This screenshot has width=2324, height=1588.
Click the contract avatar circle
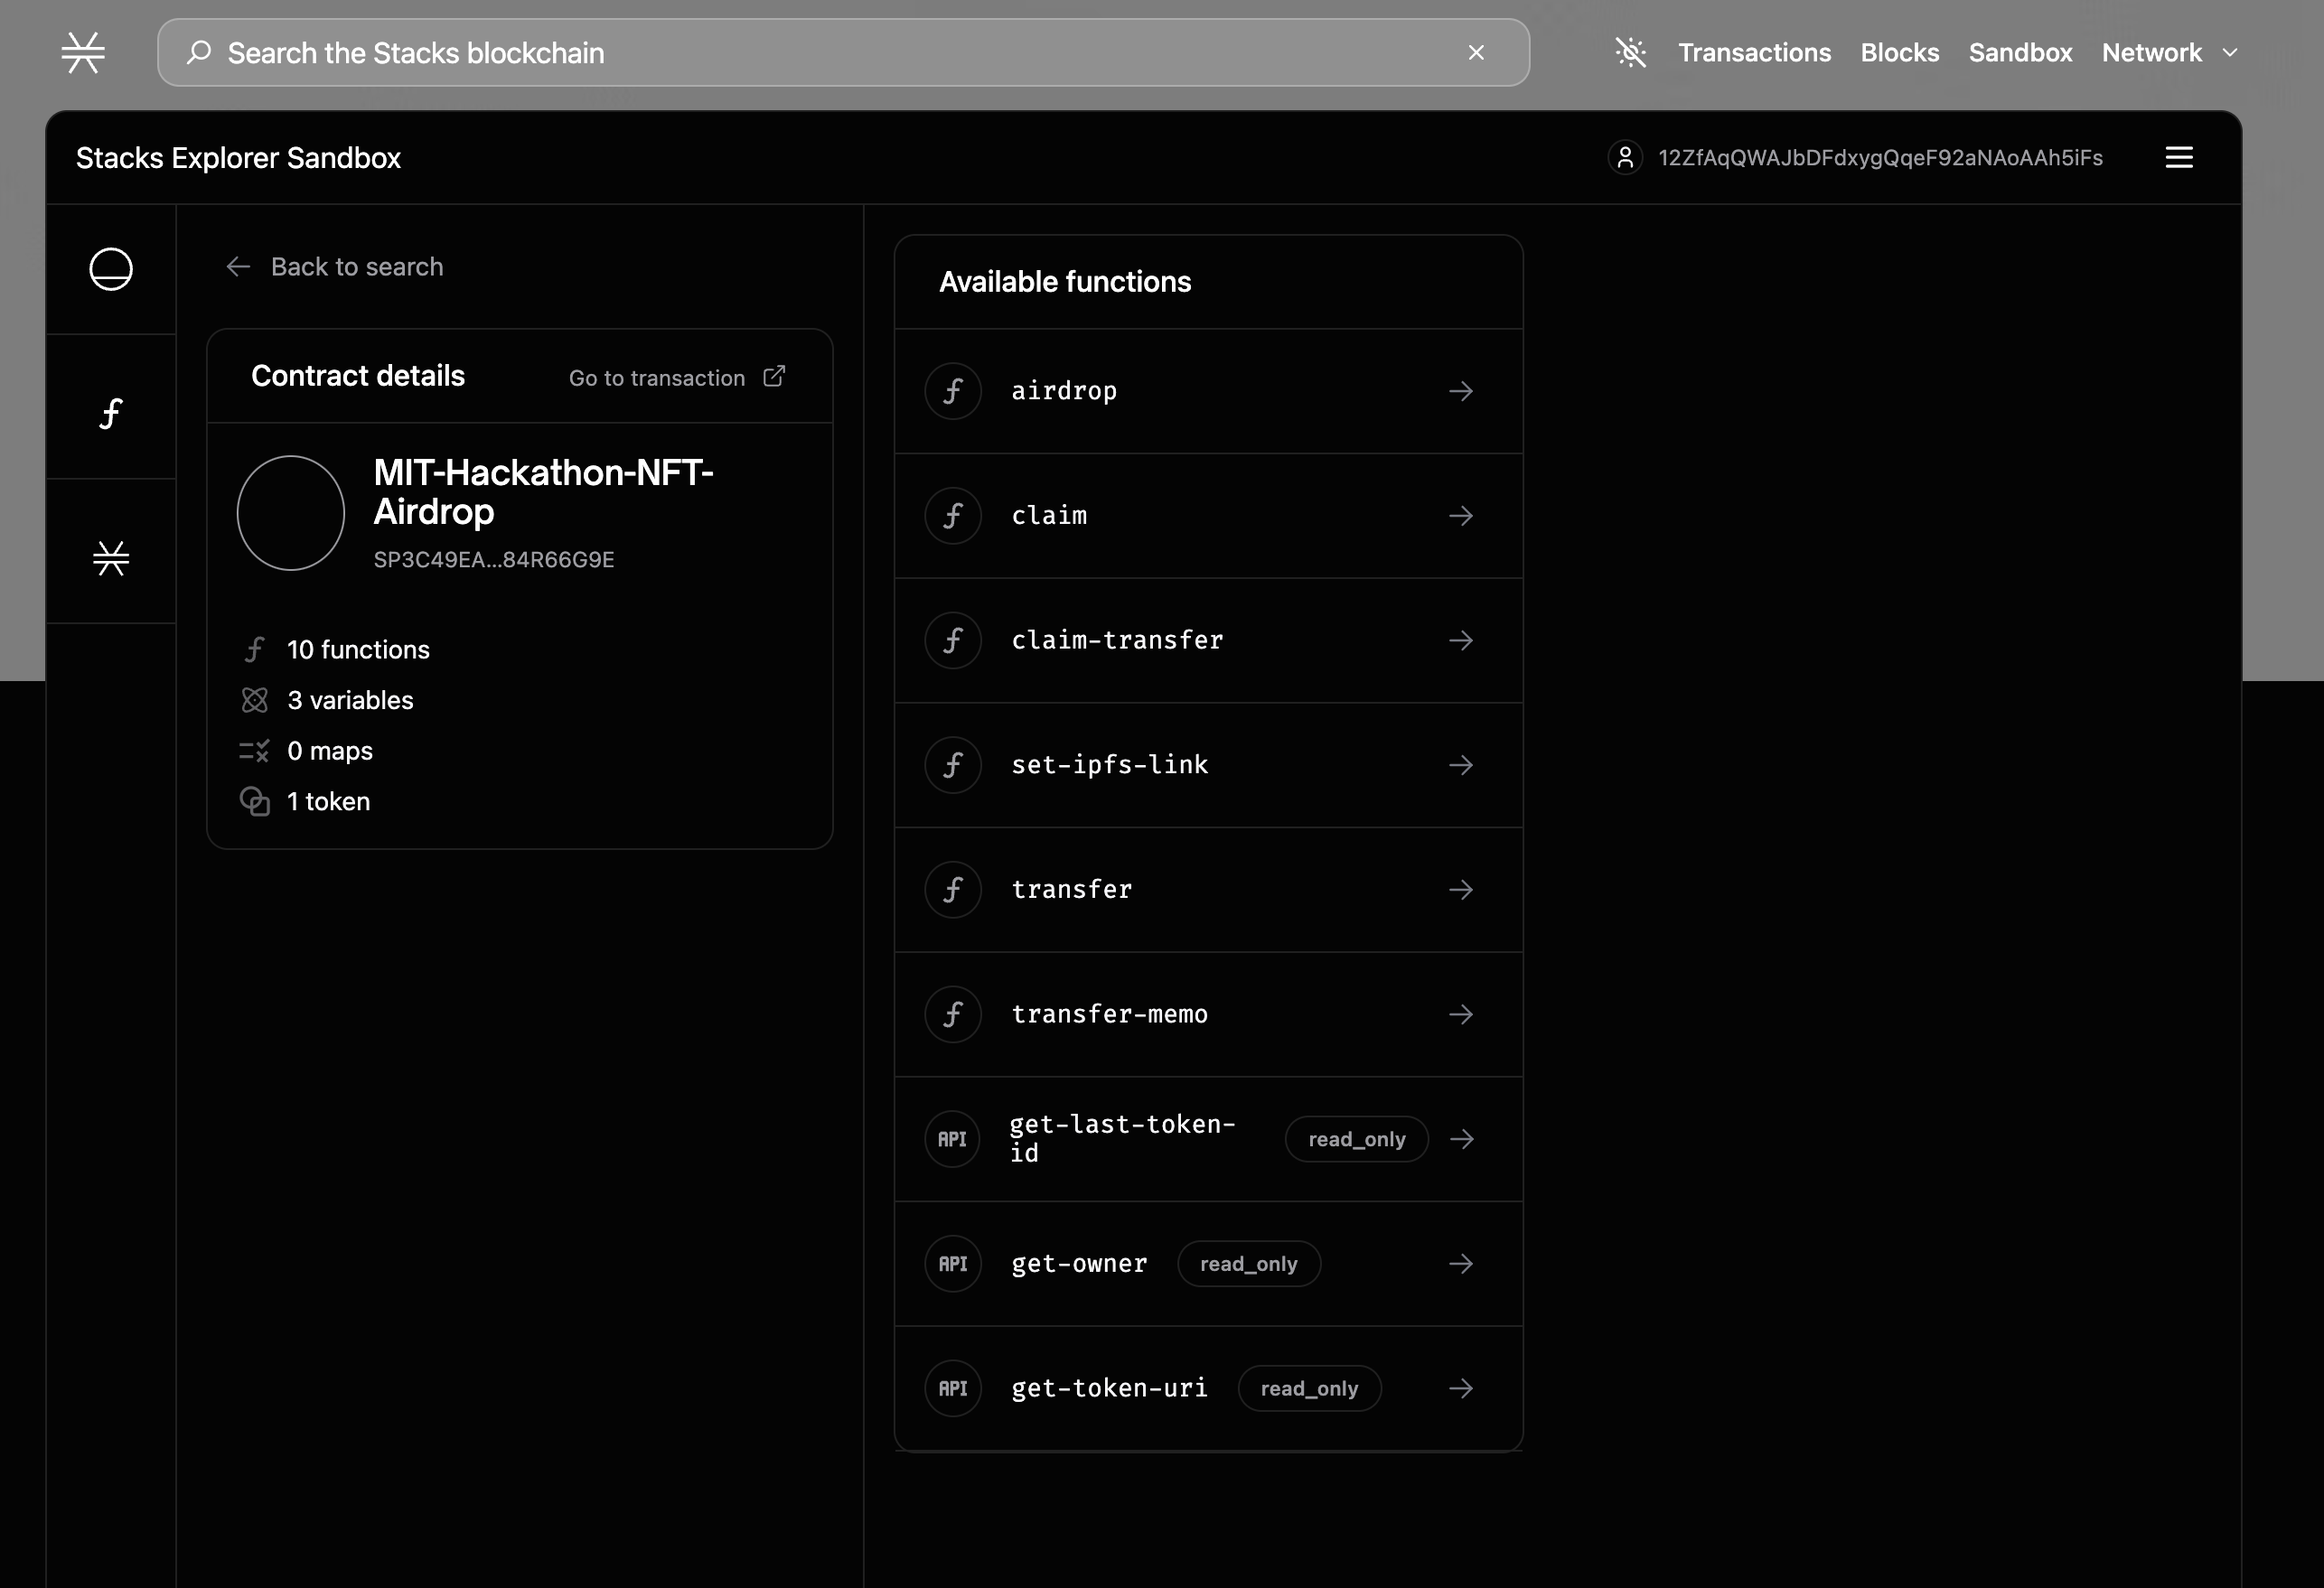pyautogui.click(x=291, y=513)
